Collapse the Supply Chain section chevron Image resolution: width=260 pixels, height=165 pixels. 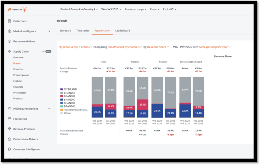[x=43, y=52]
